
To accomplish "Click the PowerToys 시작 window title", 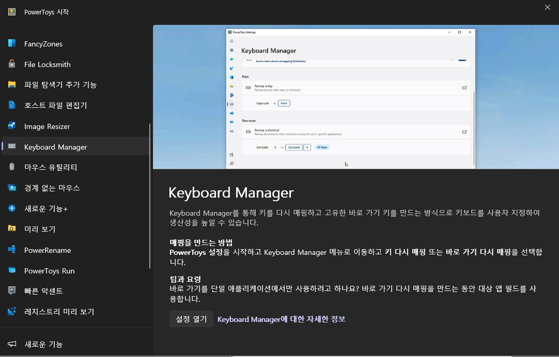I will pyautogui.click(x=46, y=12).
